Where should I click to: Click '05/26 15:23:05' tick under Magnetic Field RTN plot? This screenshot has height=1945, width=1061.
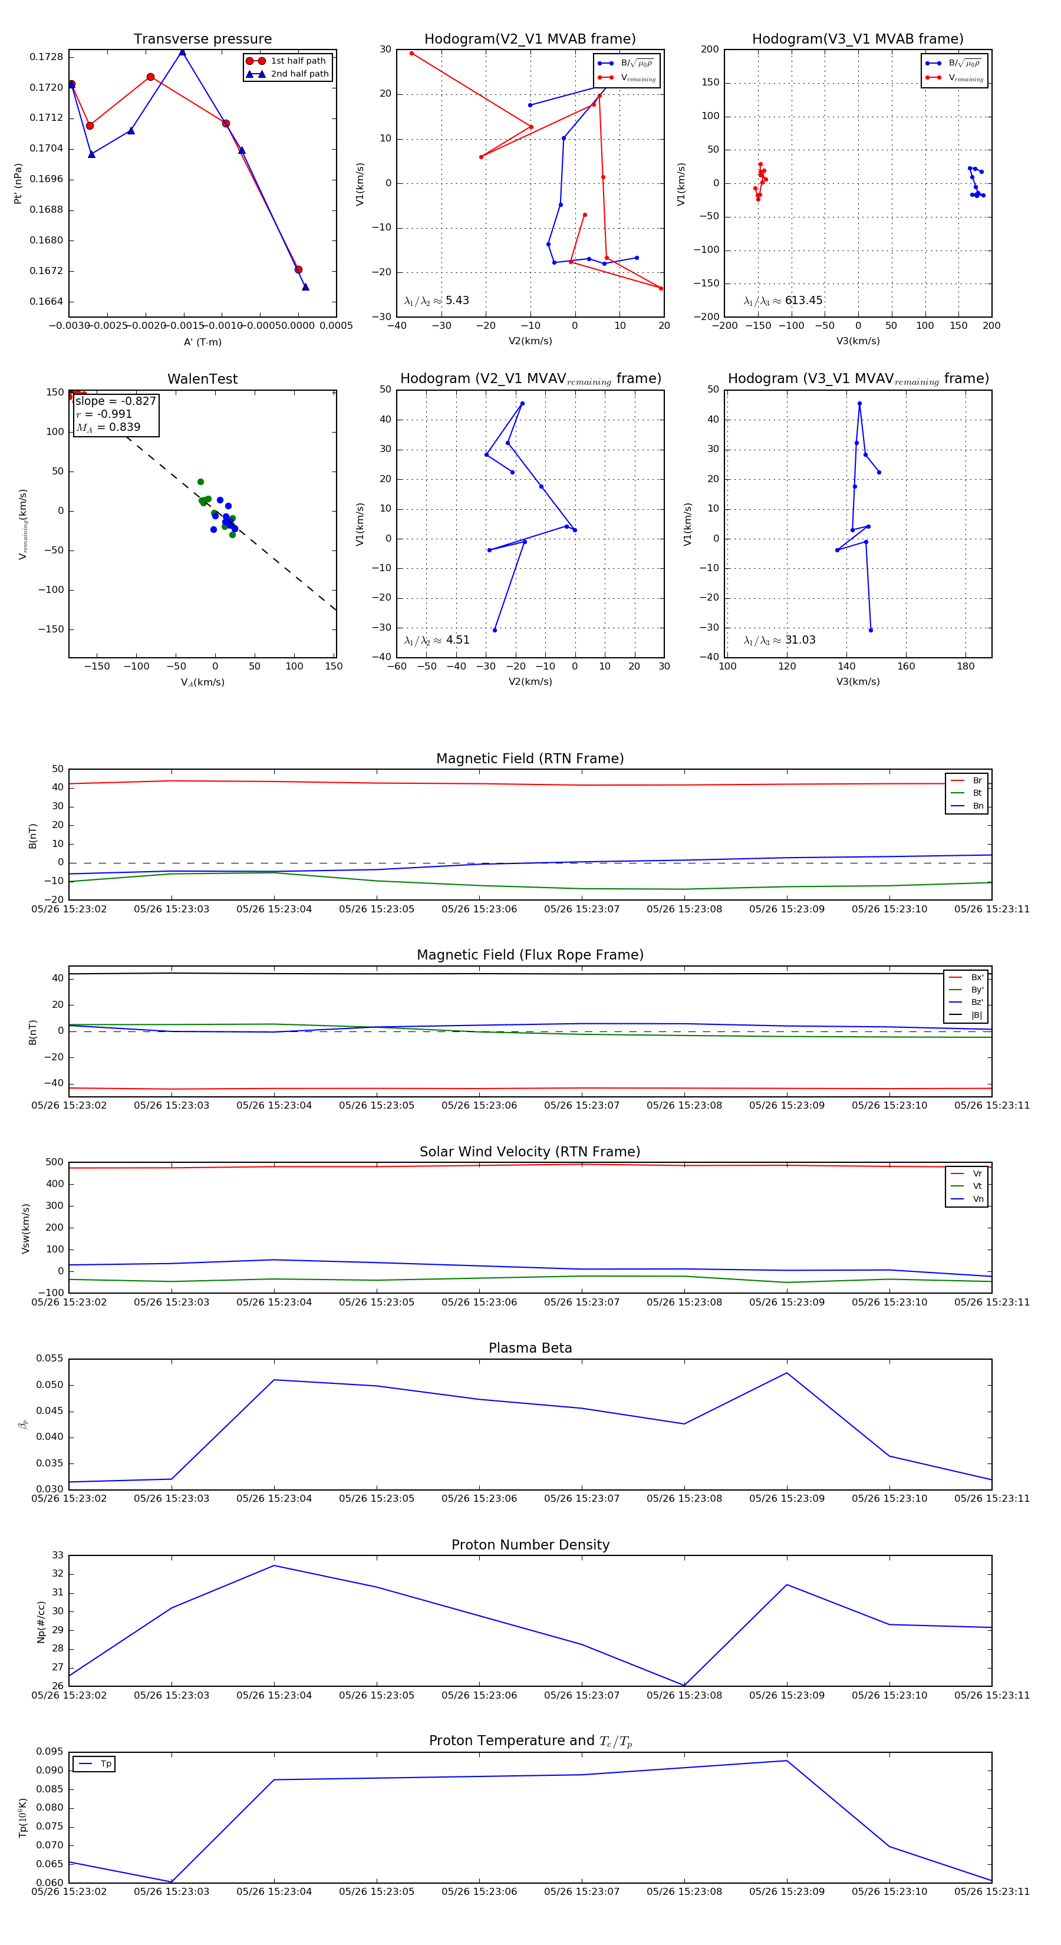point(377,909)
